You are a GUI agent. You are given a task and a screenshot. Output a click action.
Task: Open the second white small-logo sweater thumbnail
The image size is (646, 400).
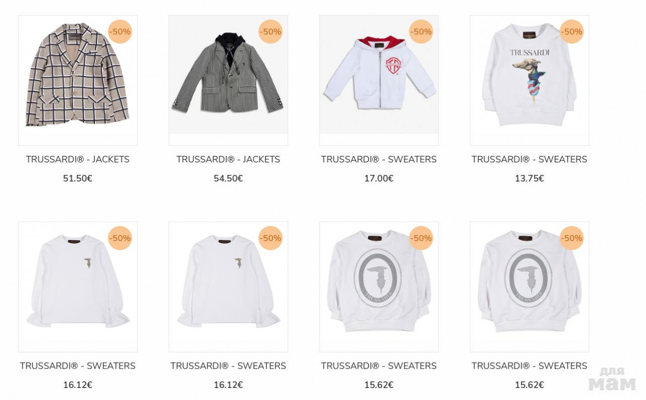click(228, 287)
